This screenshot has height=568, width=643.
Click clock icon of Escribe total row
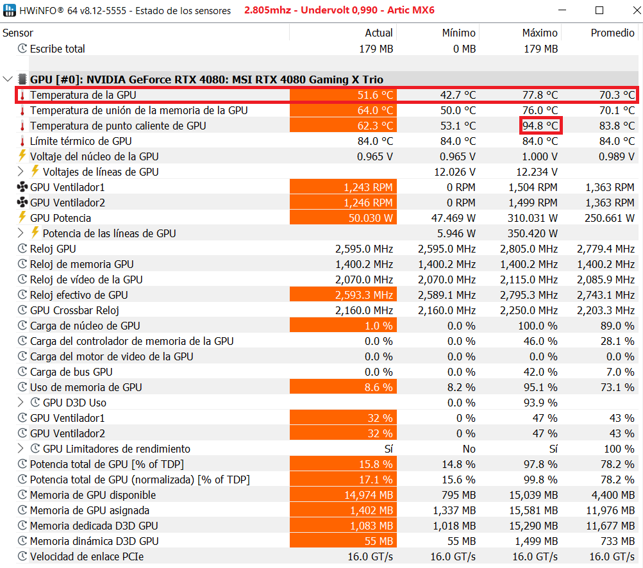pos(22,48)
